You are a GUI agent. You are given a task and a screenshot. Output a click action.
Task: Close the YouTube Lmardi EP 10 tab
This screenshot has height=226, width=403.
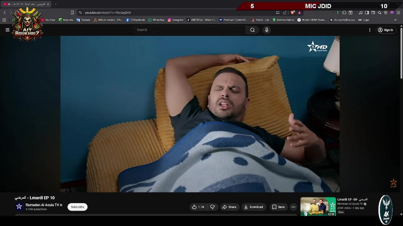(48, 4)
